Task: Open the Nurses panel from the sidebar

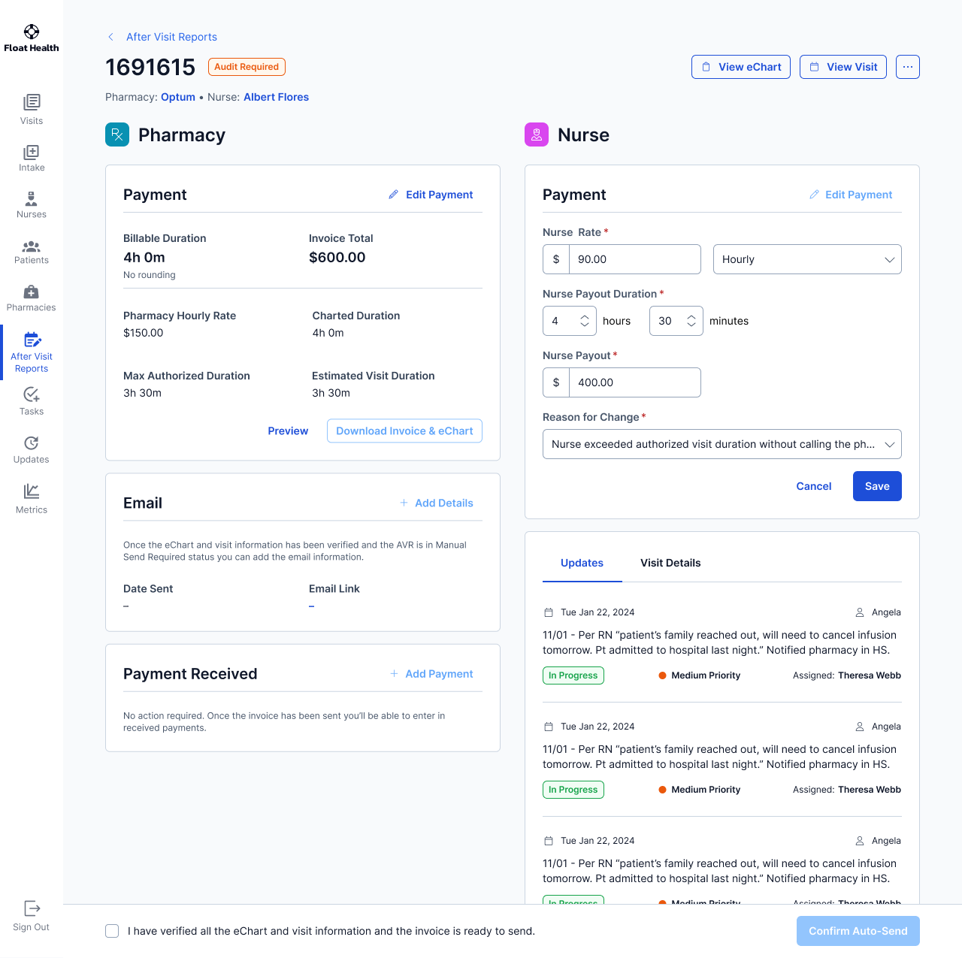Action: point(31,204)
